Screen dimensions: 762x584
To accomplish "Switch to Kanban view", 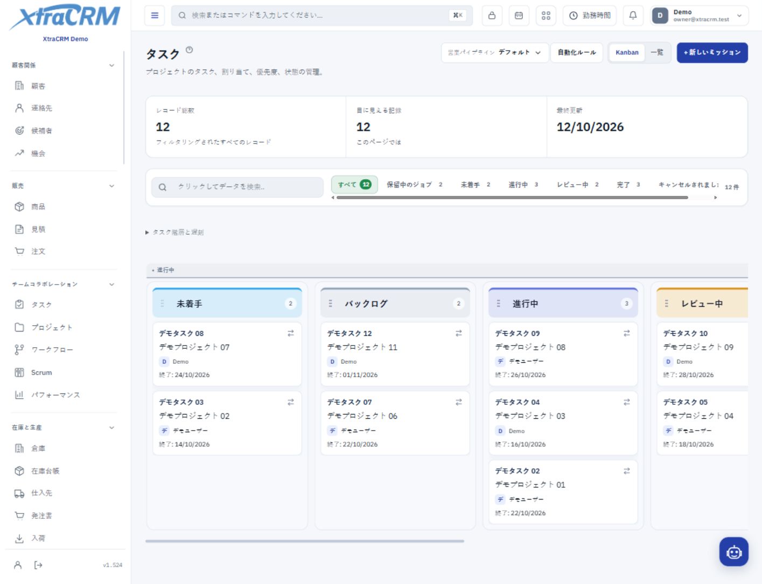I will (627, 53).
